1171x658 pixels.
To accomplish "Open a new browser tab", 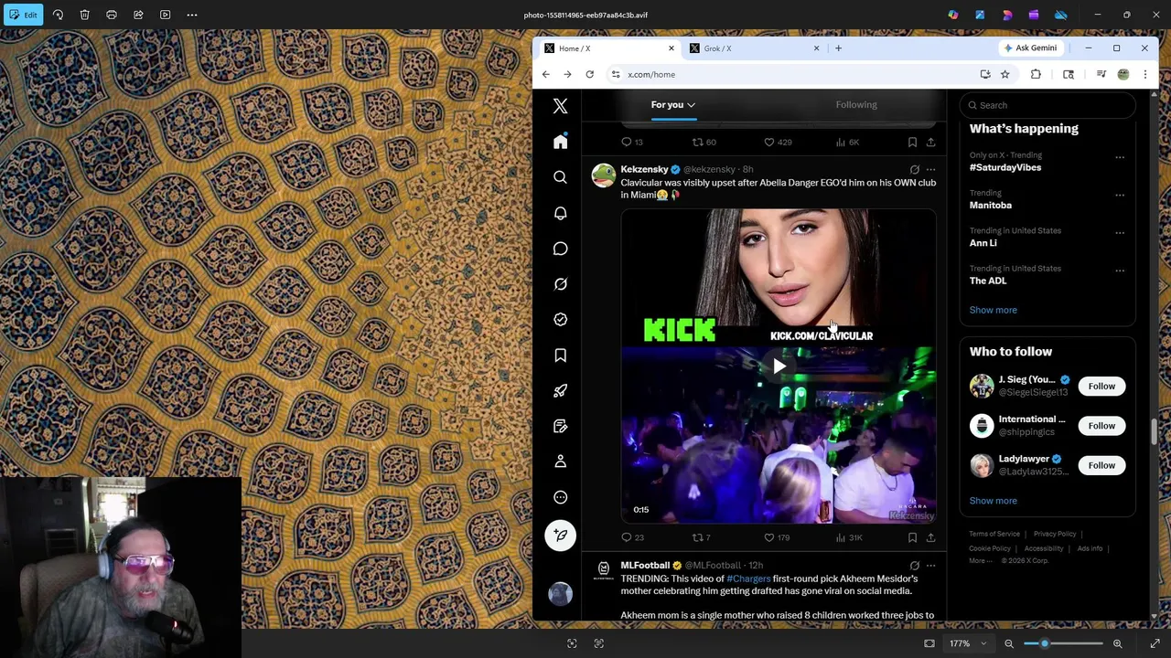I will 838,48.
